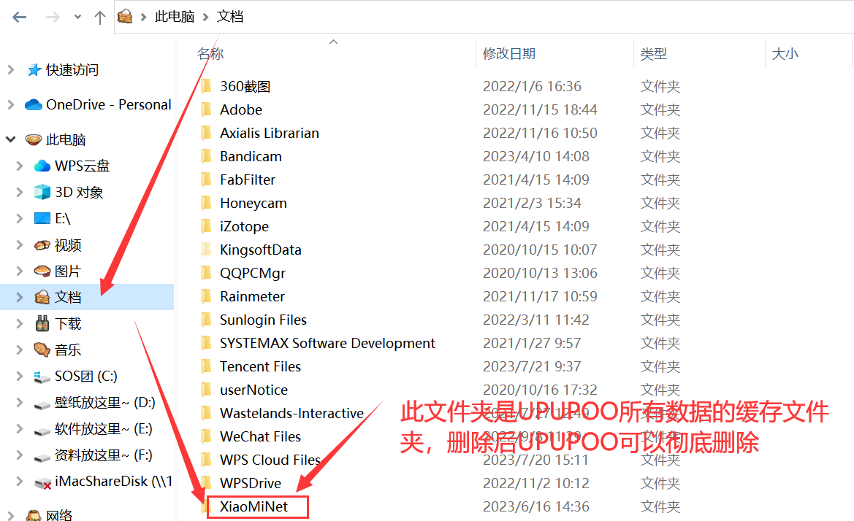Click the 下载 downloads icon

(42, 324)
